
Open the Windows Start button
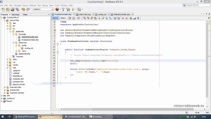[x=2, y=117]
